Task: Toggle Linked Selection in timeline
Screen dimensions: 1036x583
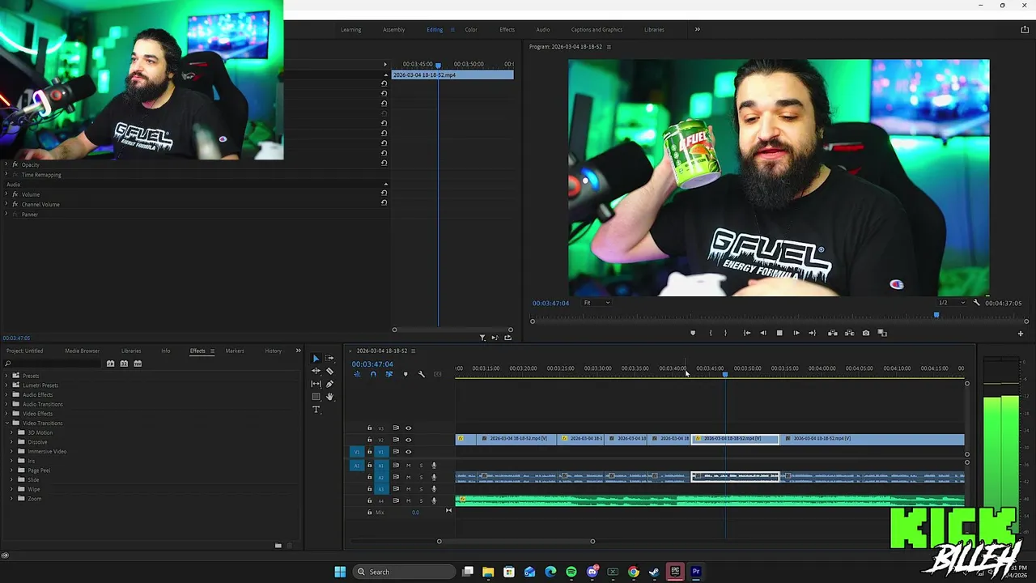Action: [x=389, y=374]
